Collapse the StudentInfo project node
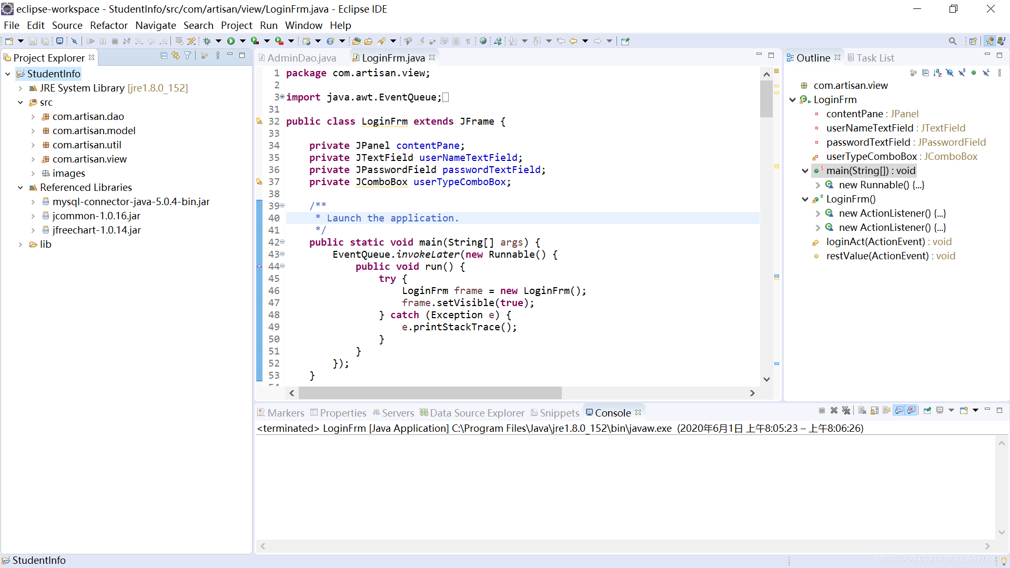Image resolution: width=1010 pixels, height=568 pixels. [x=8, y=74]
